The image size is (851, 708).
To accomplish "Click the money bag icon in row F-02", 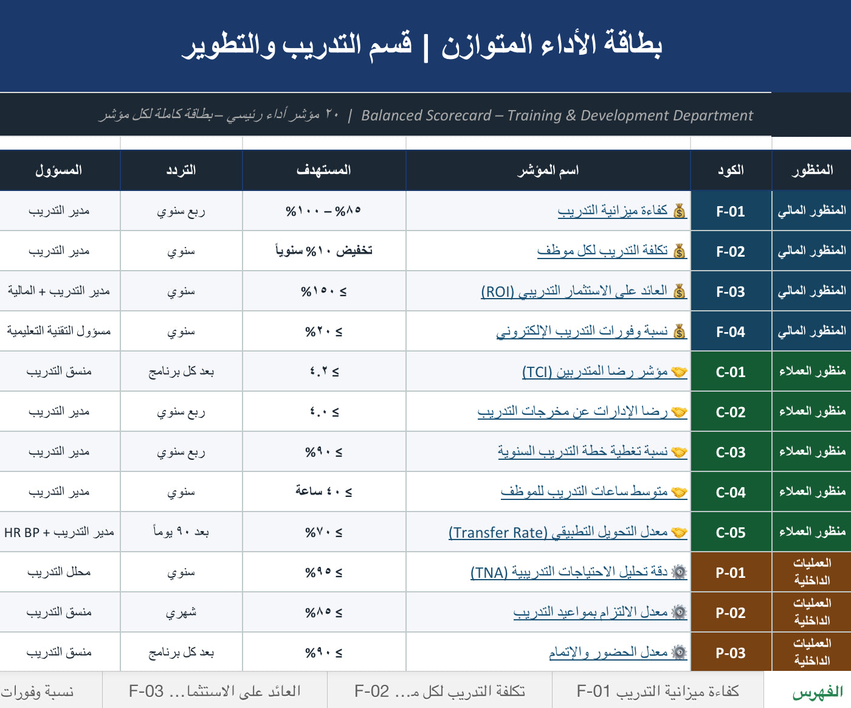I will [680, 251].
